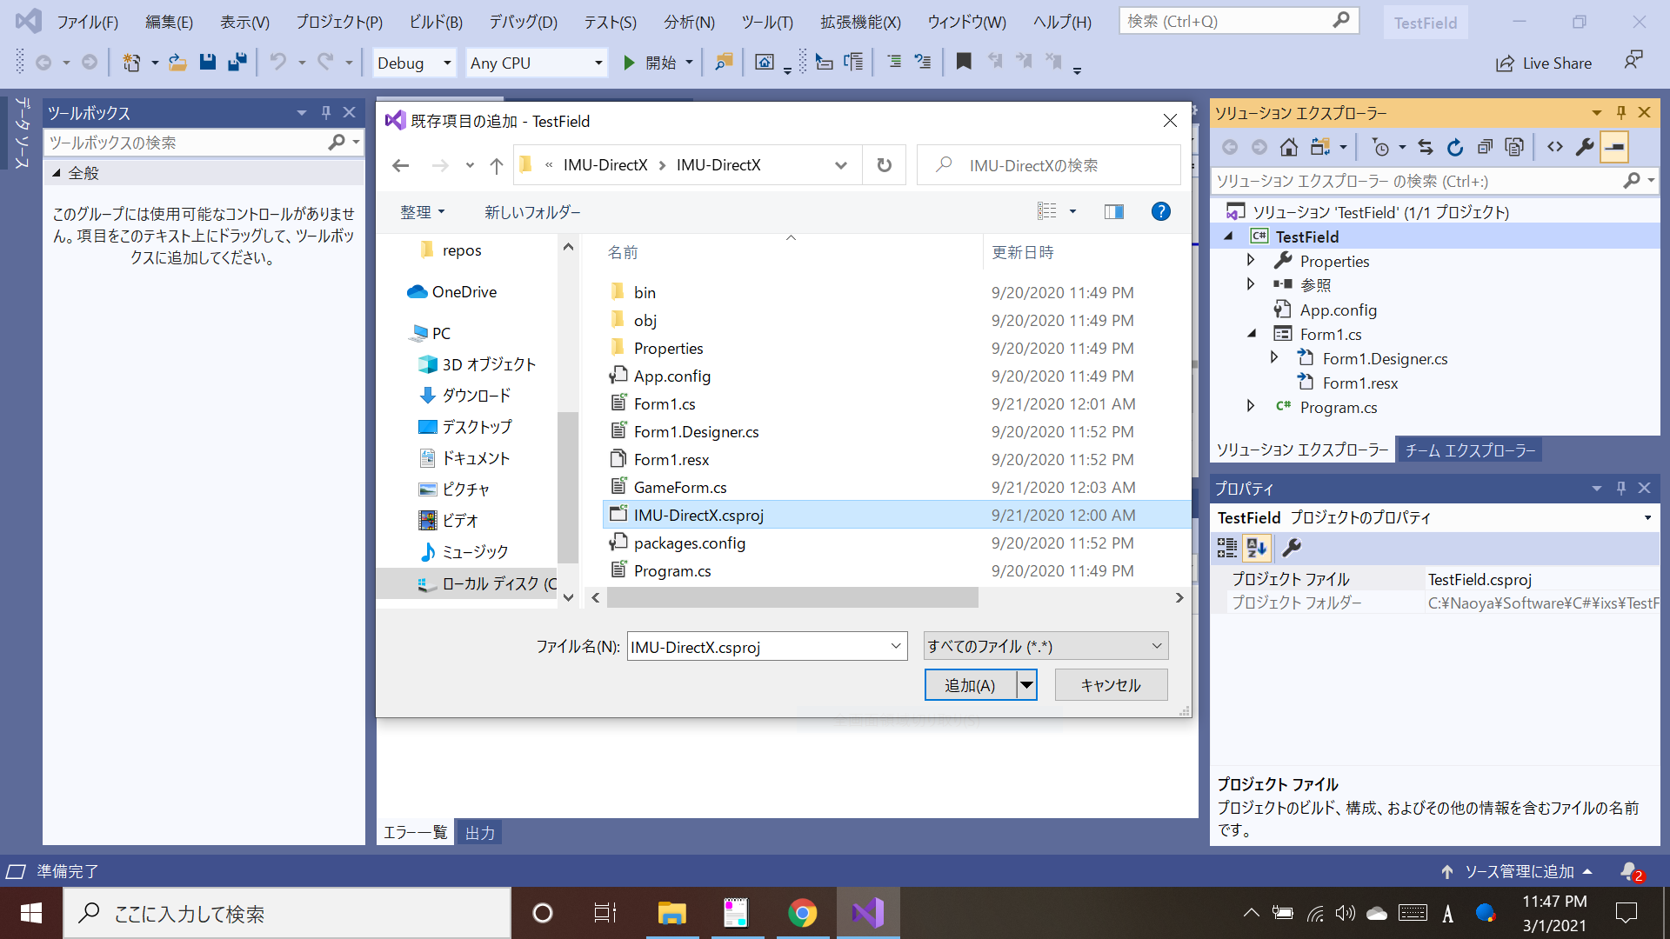Click the Cancel (キャンセル) button

[1111, 685]
